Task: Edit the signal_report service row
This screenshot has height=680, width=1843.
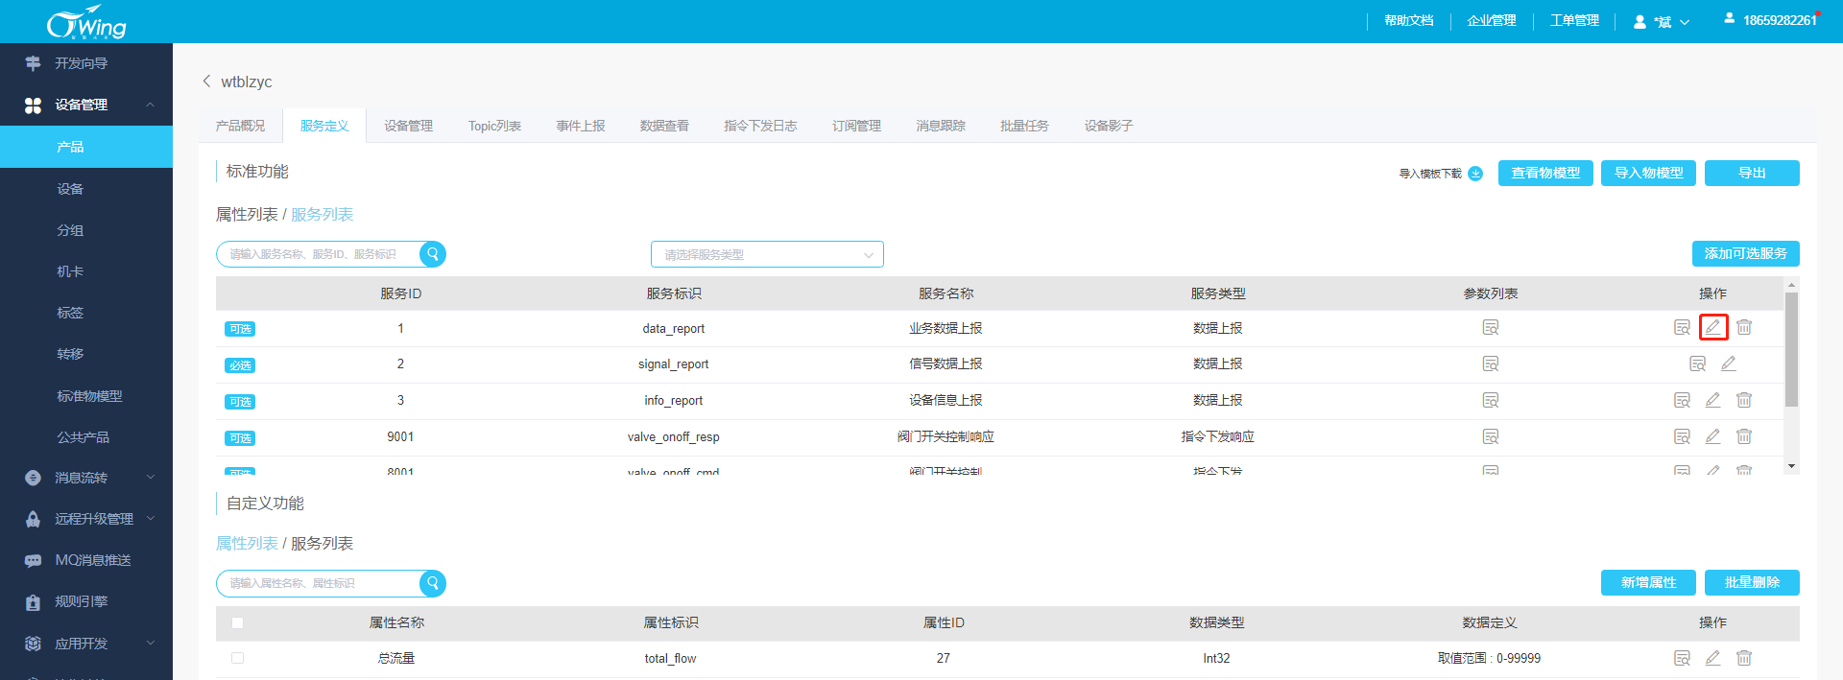Action: [x=1729, y=363]
